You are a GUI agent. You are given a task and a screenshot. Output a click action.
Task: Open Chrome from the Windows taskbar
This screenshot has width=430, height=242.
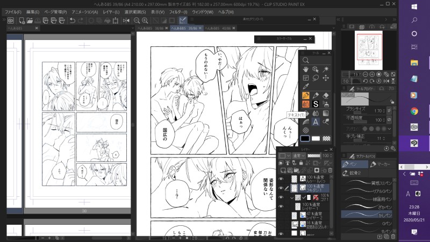tap(414, 111)
